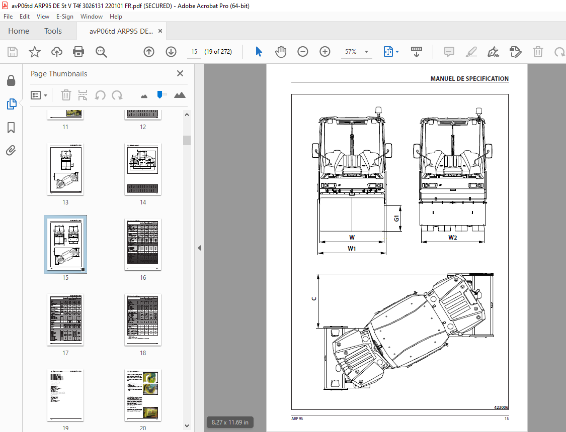Select the Highlight text tool
The image size is (566, 432).
pyautogui.click(x=471, y=52)
